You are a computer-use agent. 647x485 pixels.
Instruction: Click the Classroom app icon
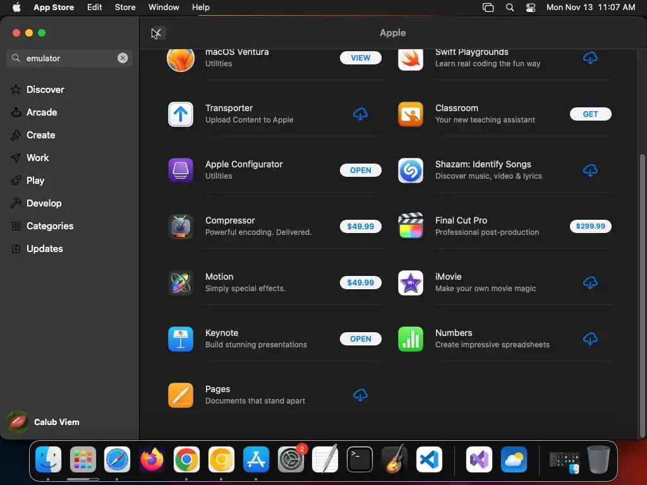[x=410, y=114]
